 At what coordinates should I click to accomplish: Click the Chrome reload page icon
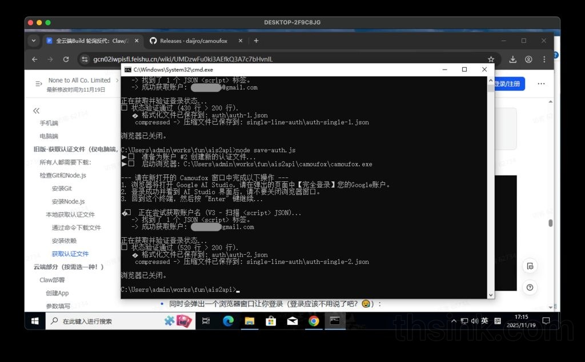[x=66, y=59]
